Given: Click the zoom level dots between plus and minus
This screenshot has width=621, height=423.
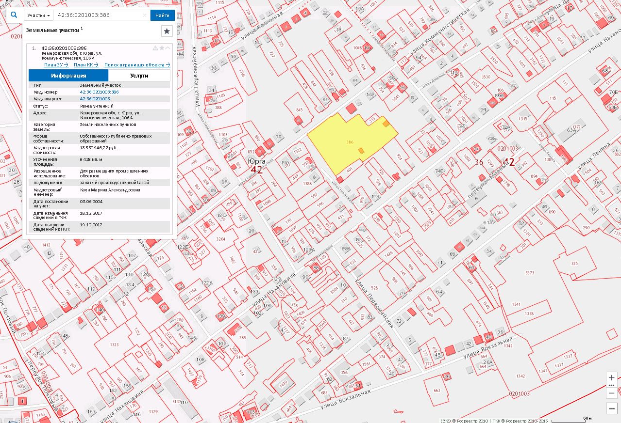Looking at the screenshot, I should [612, 385].
